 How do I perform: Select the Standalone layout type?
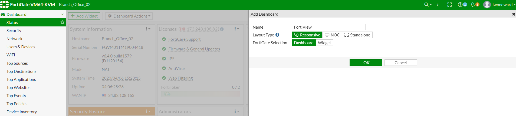[x=357, y=35]
